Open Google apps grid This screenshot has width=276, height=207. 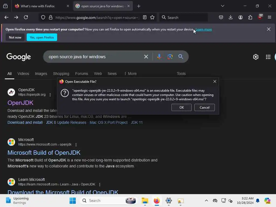(268, 57)
